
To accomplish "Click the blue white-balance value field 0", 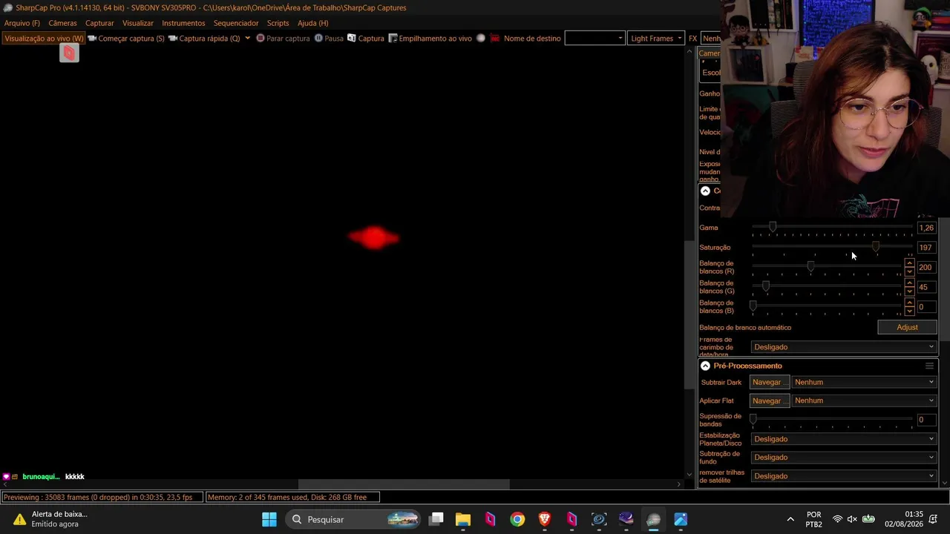I will pyautogui.click(x=926, y=307).
